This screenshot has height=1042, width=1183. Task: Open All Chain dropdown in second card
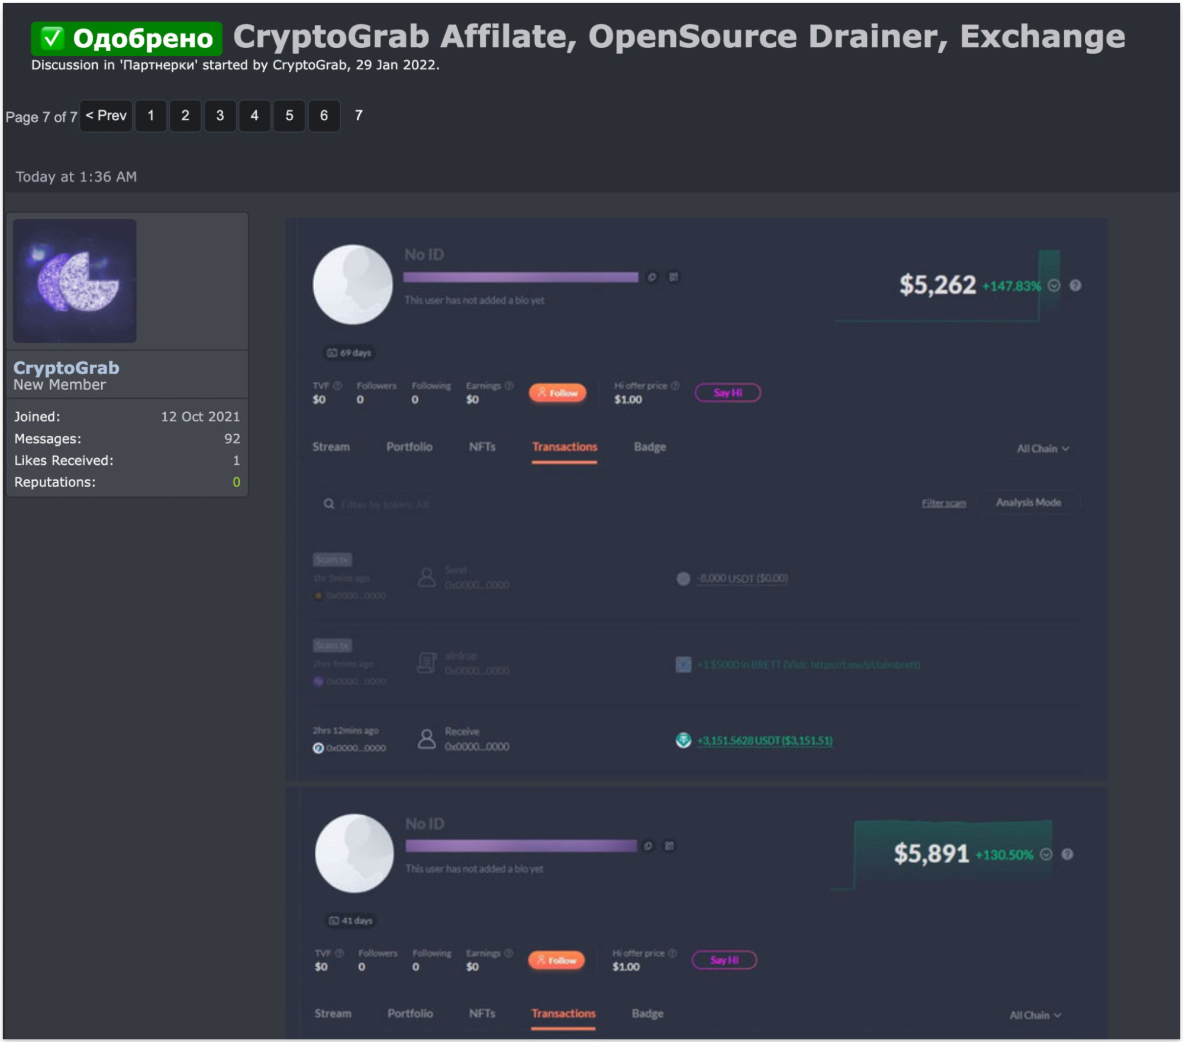point(1035,1015)
